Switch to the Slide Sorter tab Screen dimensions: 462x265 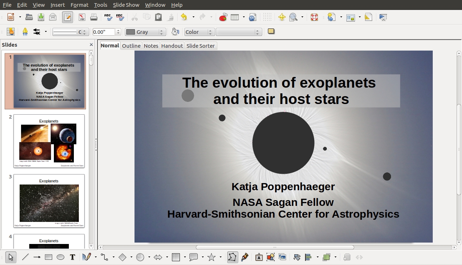(200, 46)
